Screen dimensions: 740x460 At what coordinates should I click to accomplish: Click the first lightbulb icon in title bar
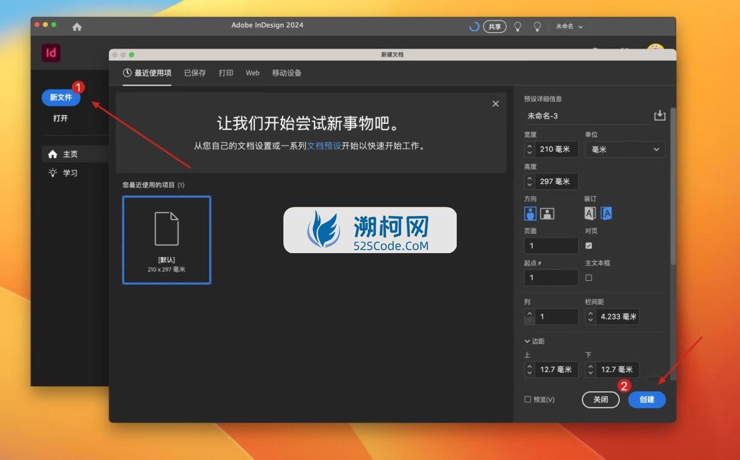click(x=518, y=27)
